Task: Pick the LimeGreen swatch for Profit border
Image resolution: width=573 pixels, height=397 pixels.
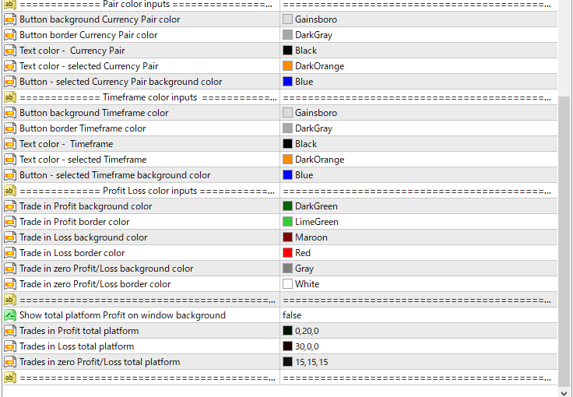Action: [287, 222]
